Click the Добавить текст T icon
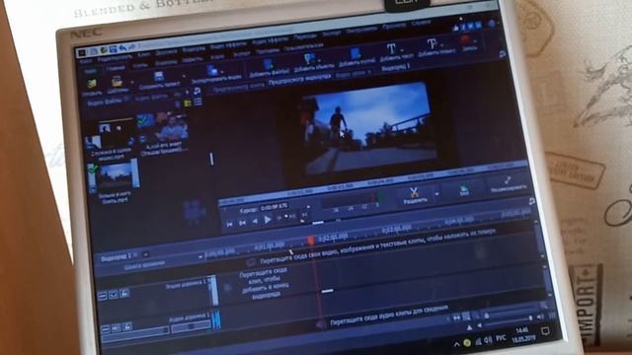The height and width of the screenshot is (355, 632). click(x=391, y=49)
